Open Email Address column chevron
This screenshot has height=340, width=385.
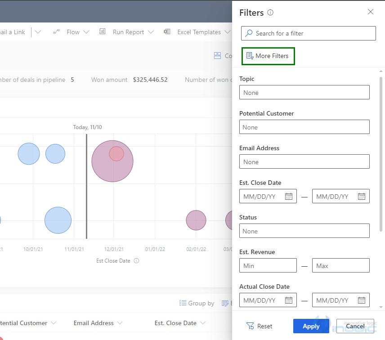[x=120, y=323]
